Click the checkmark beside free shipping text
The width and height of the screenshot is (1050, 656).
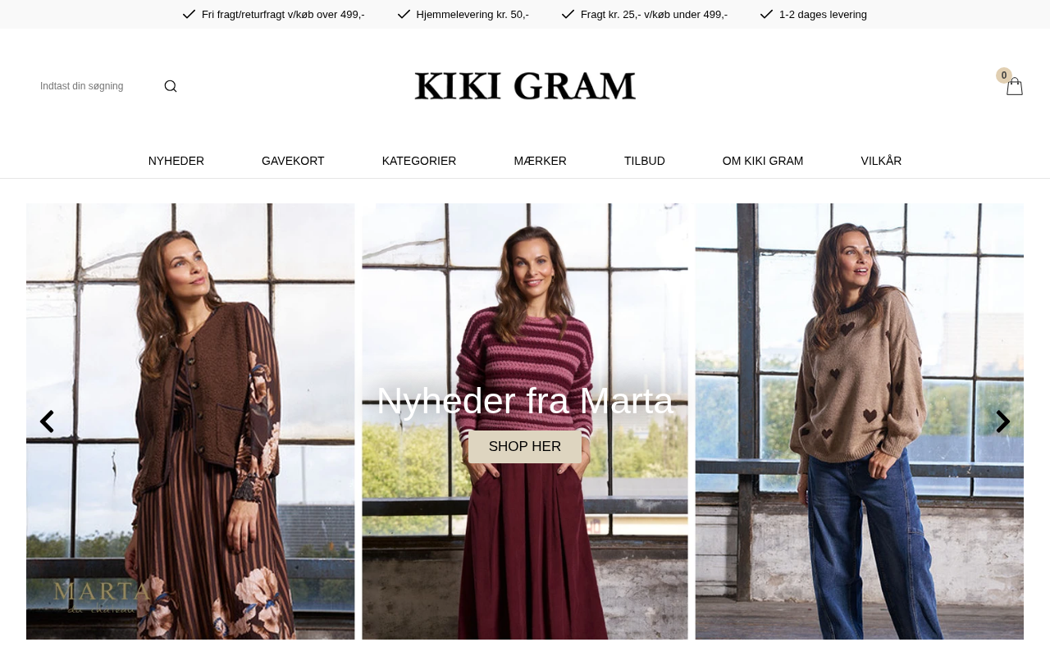189,14
